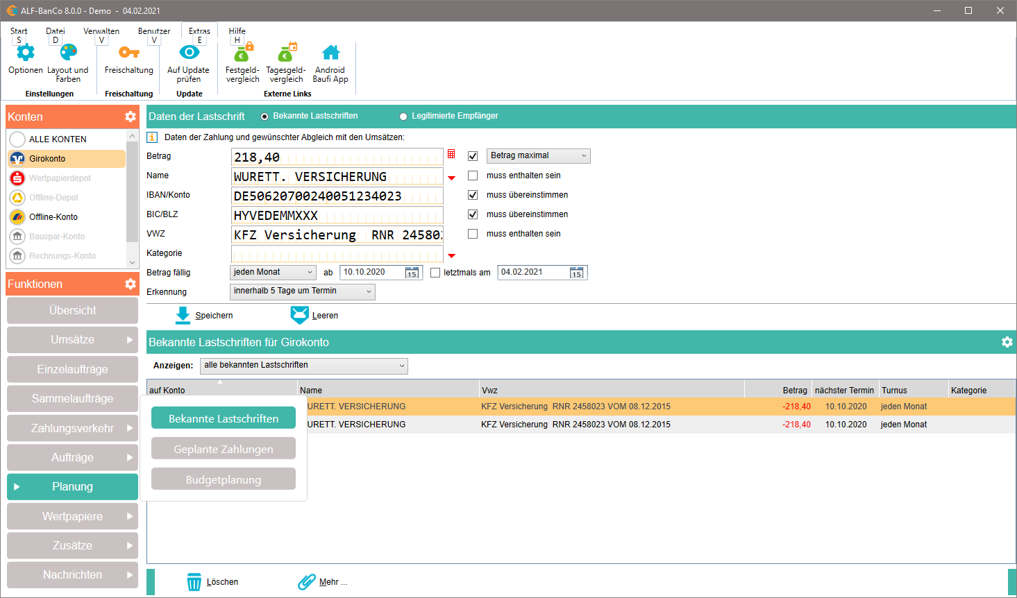Image resolution: width=1017 pixels, height=598 pixels.
Task: Select the Bauspar-Konto account icon
Action: 17,237
